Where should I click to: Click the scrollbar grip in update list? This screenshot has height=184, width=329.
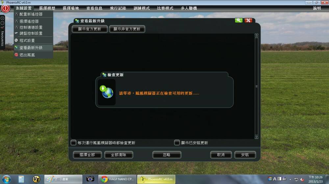pos(256,86)
